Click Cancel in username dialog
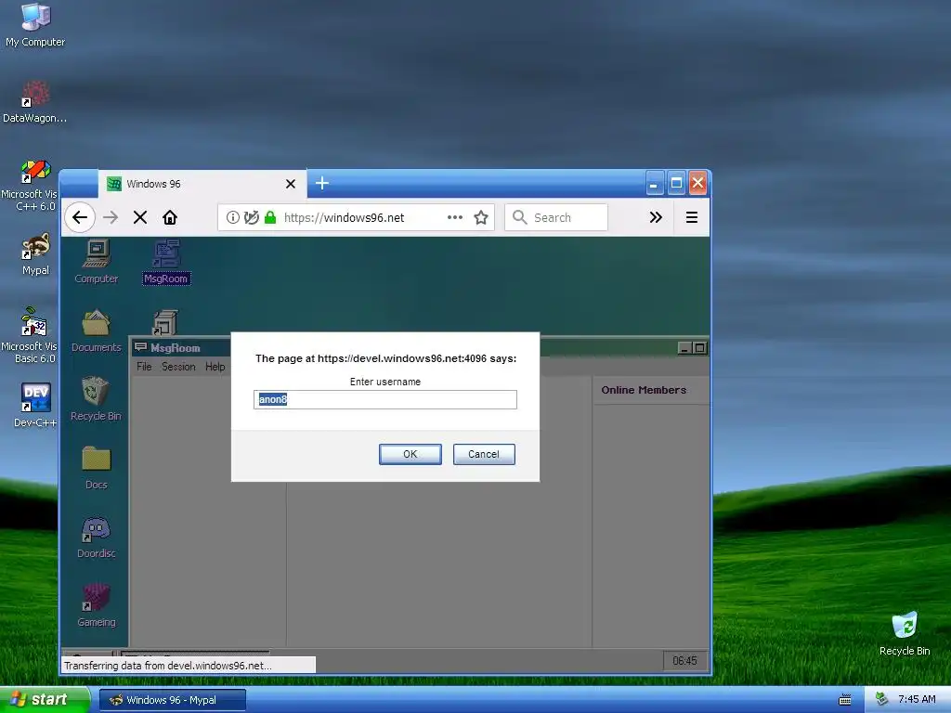951x713 pixels. (483, 454)
